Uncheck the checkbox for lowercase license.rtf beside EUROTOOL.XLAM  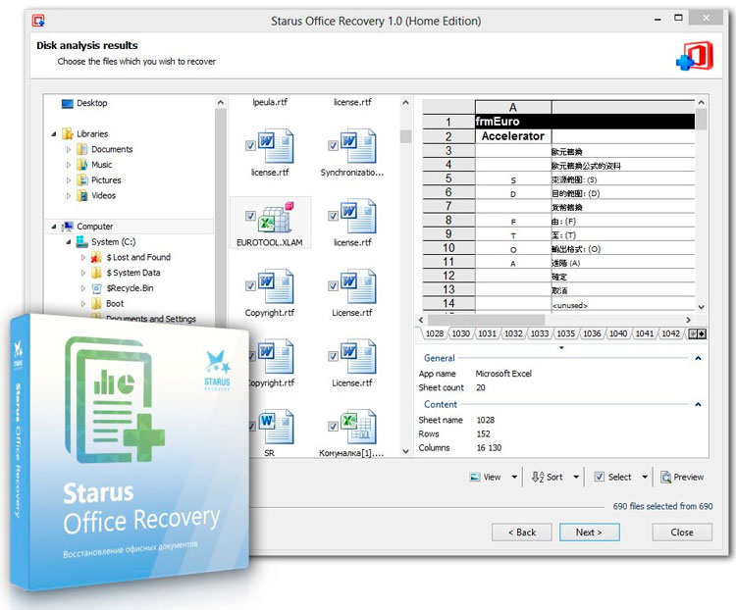click(333, 216)
